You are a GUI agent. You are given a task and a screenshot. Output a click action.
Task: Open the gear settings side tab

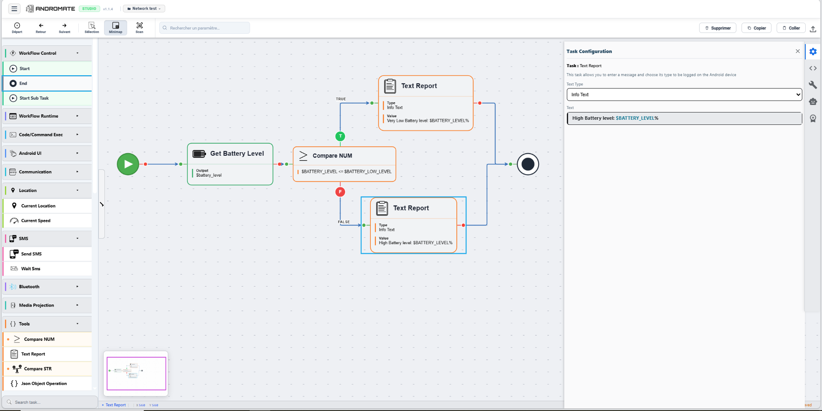tap(813, 52)
